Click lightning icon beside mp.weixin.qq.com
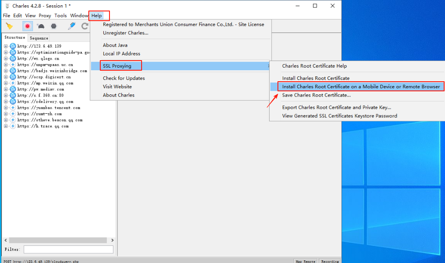Image resolution: width=445 pixels, height=263 pixels. tap(13, 83)
